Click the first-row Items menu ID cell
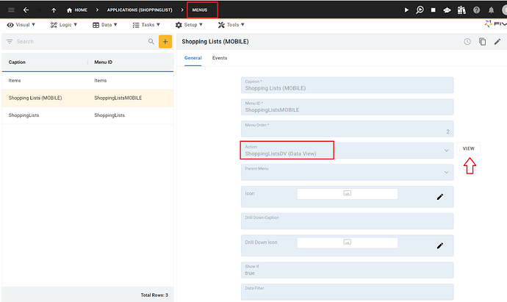This screenshot has height=302, width=507. click(100, 81)
